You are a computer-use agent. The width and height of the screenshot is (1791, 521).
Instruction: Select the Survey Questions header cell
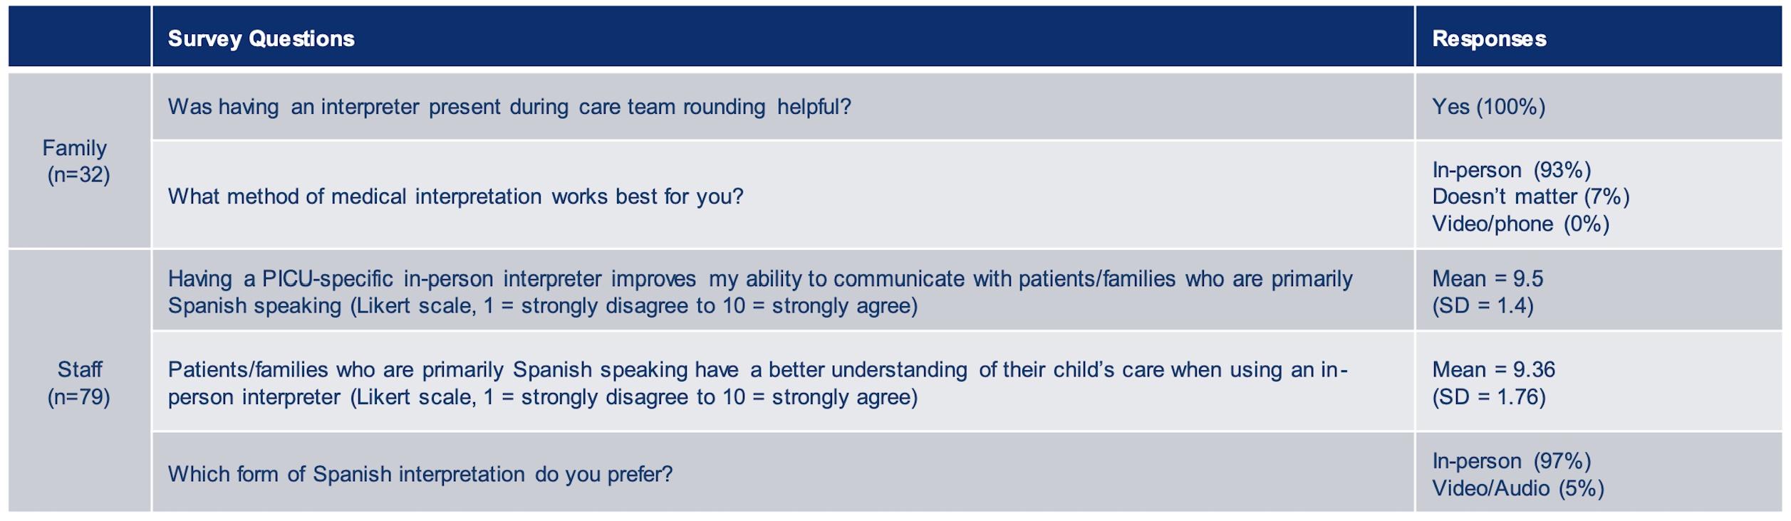tap(782, 37)
